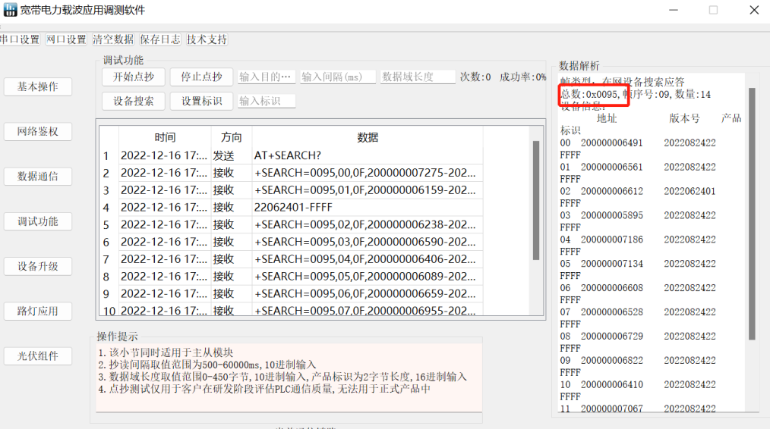Go to the 设备升级 section

[38, 266]
